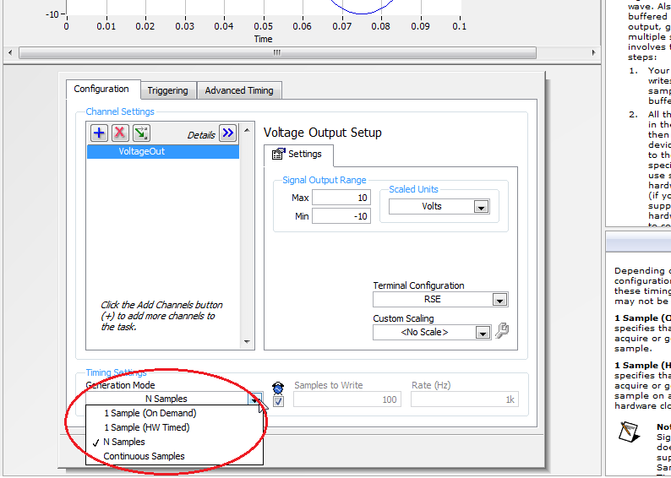Image resolution: width=671 pixels, height=478 pixels.
Task: Click the clock icon in Timing Settings
Action: [278, 387]
